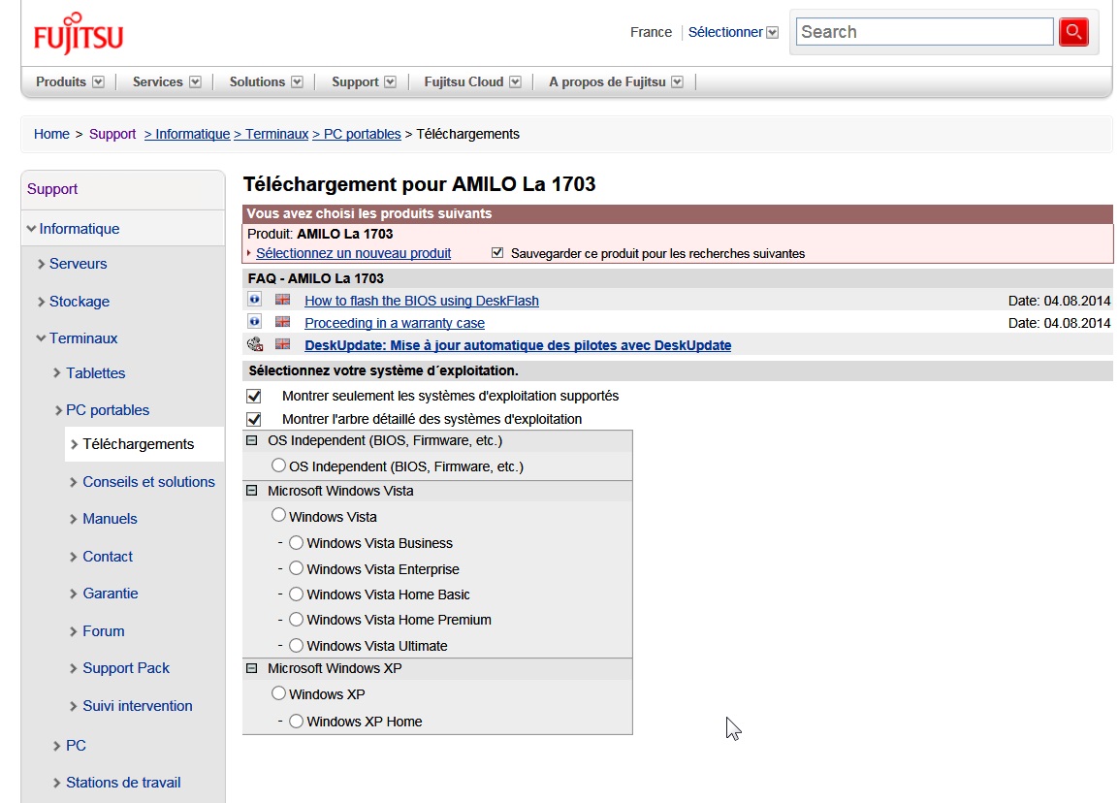Click inside the Search input field
The width and height of the screenshot is (1119, 803).
tap(924, 32)
